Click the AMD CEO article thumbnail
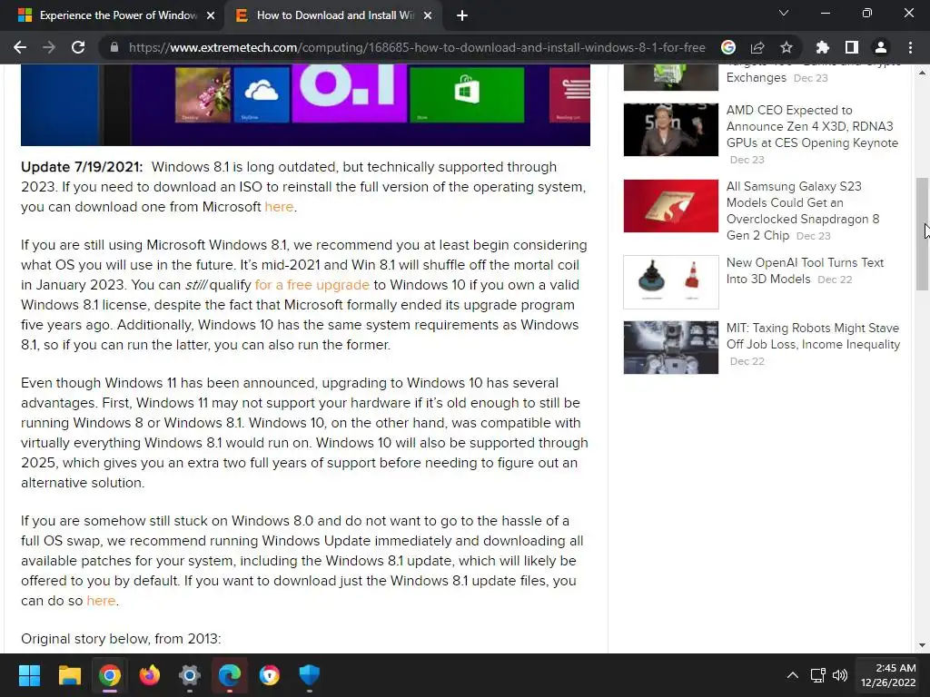 click(x=671, y=129)
